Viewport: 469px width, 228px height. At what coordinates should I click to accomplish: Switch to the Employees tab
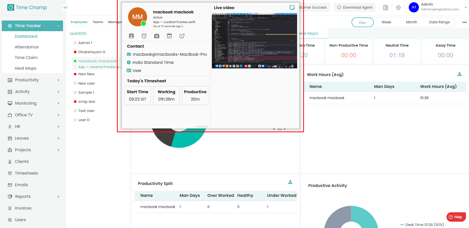click(x=79, y=22)
